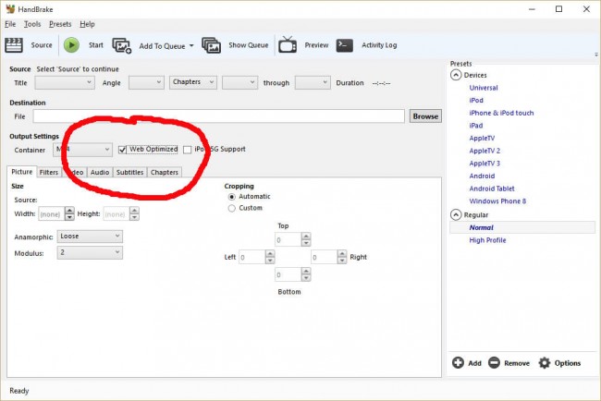This screenshot has height=401, width=601.
Task: Click the Preview toolbar label
Action: tap(316, 45)
